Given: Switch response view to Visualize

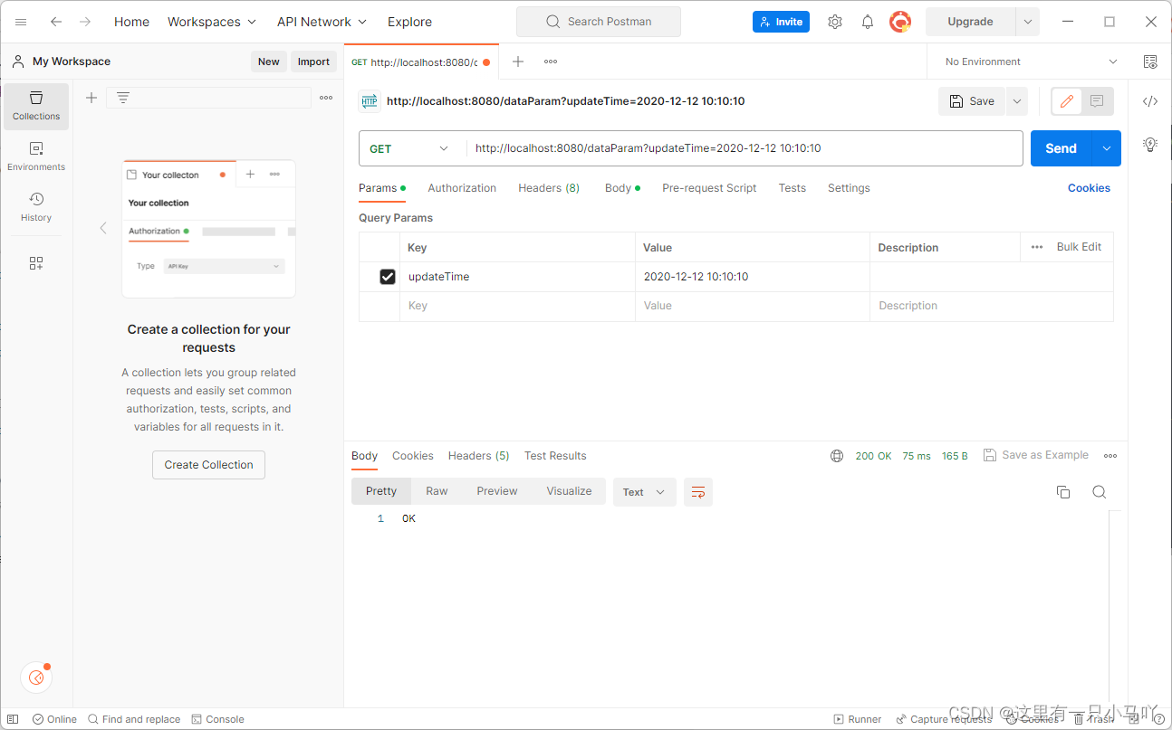Looking at the screenshot, I should [x=569, y=491].
